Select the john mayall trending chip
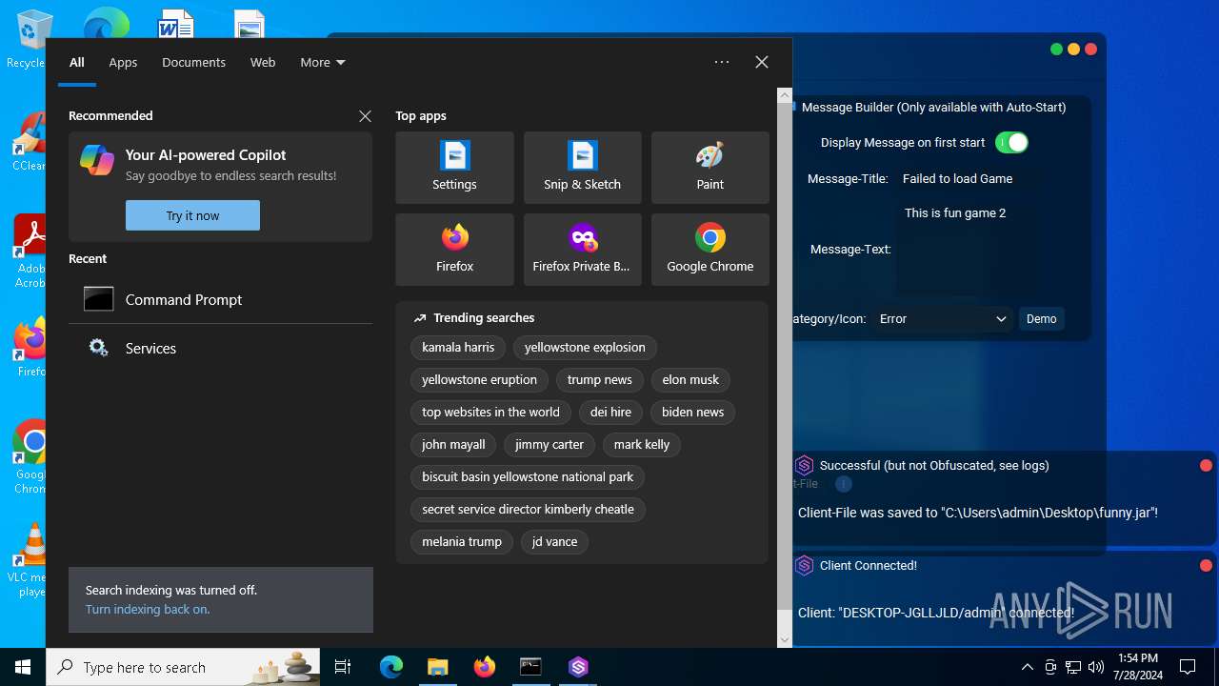 click(453, 444)
